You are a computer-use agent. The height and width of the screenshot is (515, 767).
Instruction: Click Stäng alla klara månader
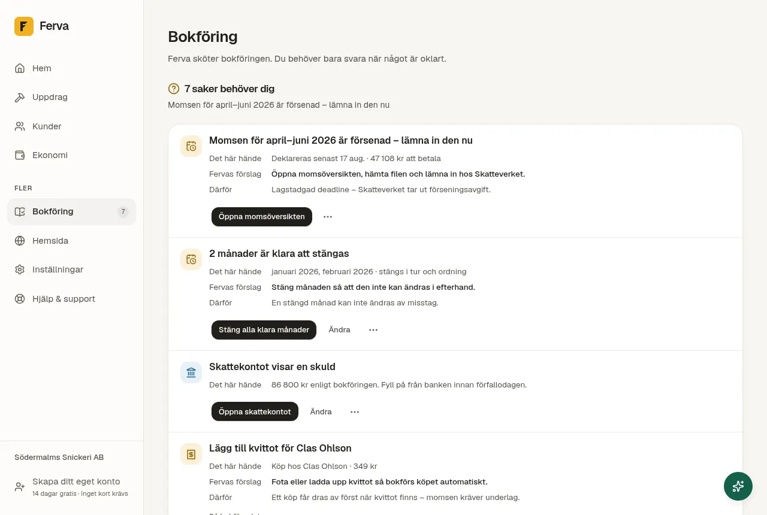click(x=264, y=330)
